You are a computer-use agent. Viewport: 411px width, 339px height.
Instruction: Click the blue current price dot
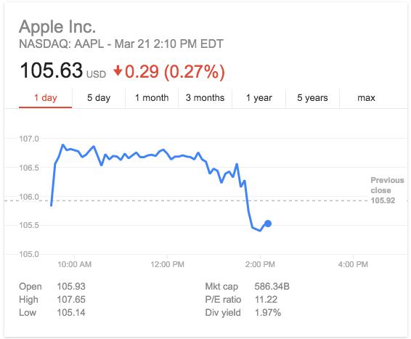pos(268,224)
